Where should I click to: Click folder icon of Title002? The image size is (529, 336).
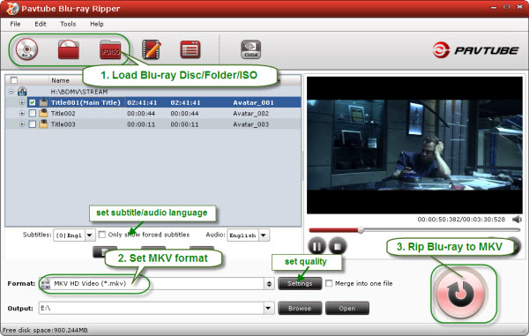43,114
